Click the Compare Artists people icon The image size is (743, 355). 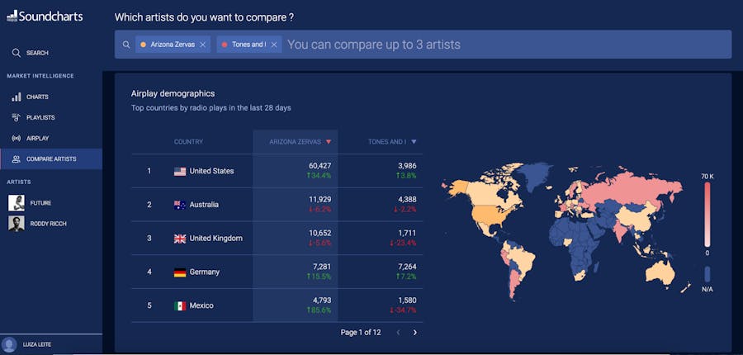(17, 159)
